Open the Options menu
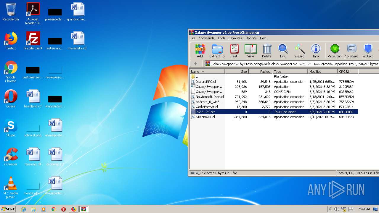Image resolution: width=379 pixels, height=213 pixels. tap(251, 38)
